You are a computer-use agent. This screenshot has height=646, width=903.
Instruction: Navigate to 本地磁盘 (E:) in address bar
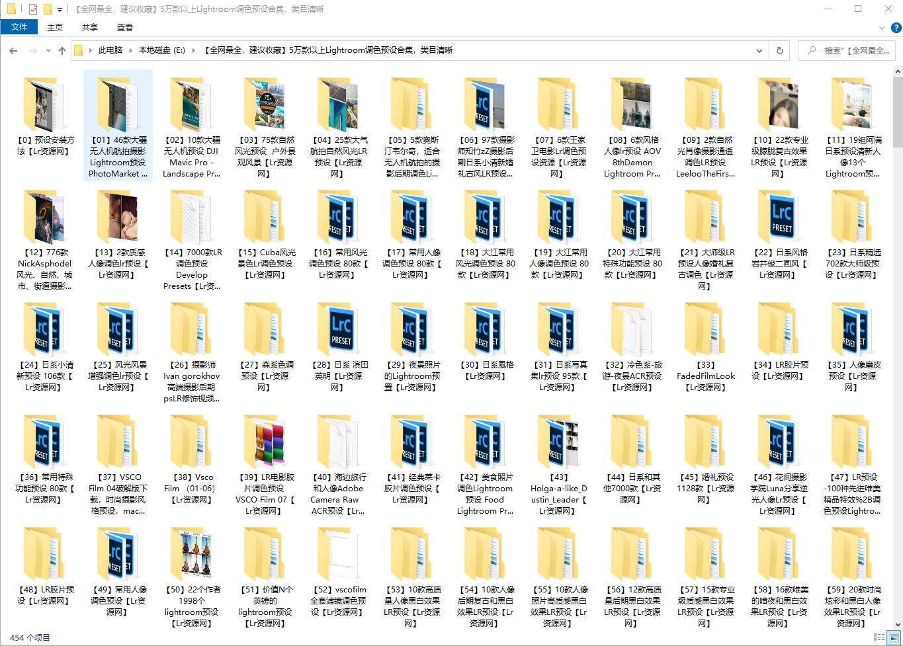coord(162,50)
